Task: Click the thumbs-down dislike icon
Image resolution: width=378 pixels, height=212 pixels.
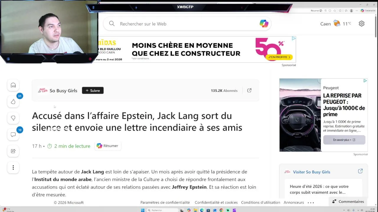Action: click(x=13, y=118)
